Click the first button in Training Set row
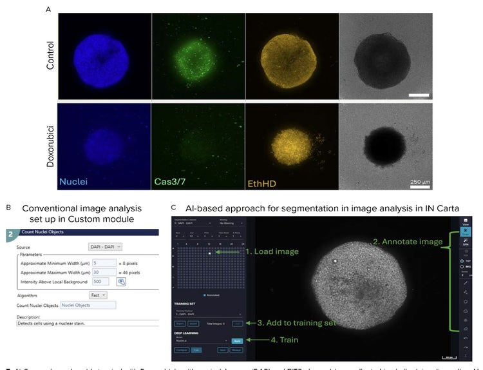The height and width of the screenshot is (370, 483). 180,324
